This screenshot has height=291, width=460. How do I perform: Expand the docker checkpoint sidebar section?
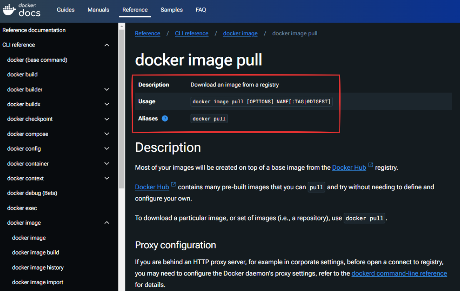[107, 119]
